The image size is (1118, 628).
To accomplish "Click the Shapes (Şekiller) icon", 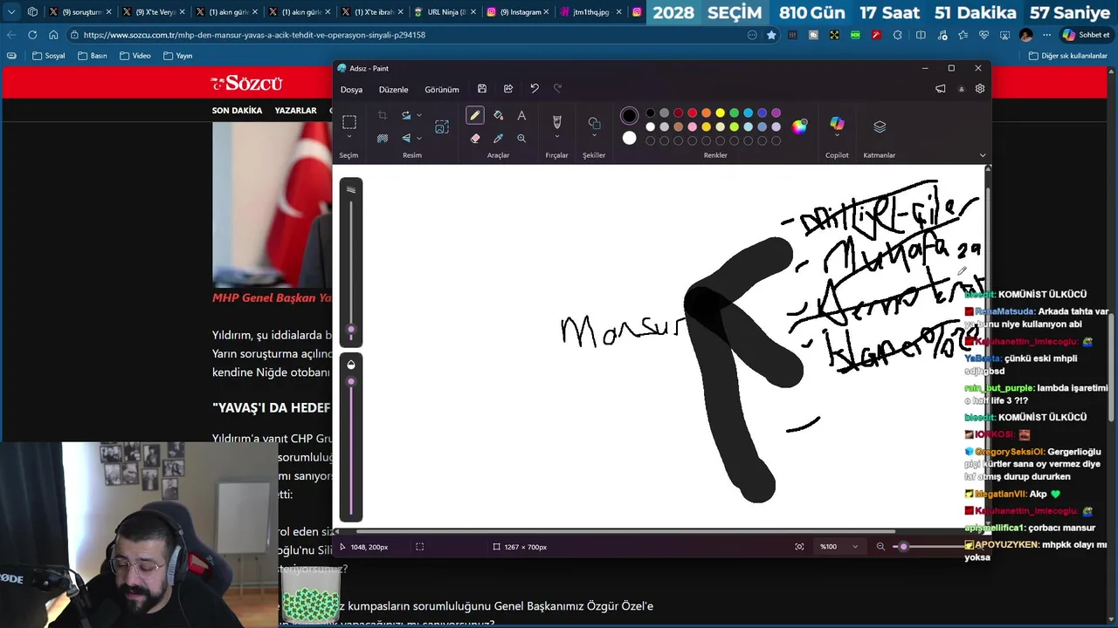I will 594,122.
